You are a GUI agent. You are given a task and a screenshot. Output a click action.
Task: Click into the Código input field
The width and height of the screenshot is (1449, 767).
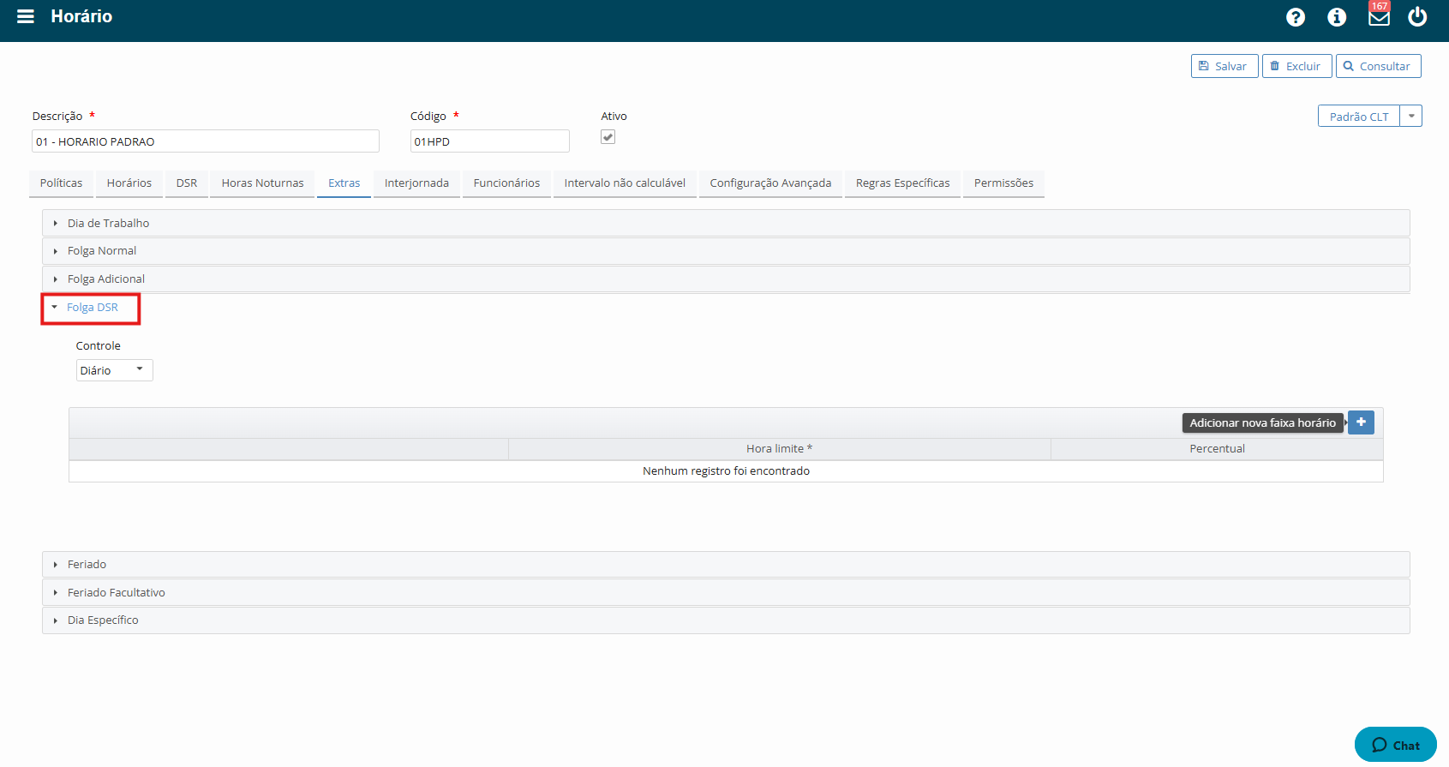tap(490, 141)
